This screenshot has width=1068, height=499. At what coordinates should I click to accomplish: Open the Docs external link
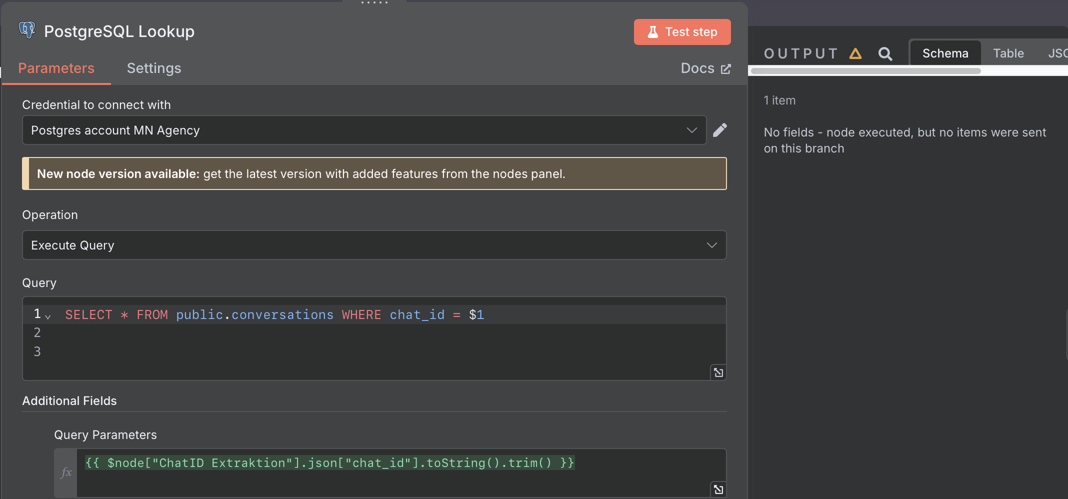point(705,68)
